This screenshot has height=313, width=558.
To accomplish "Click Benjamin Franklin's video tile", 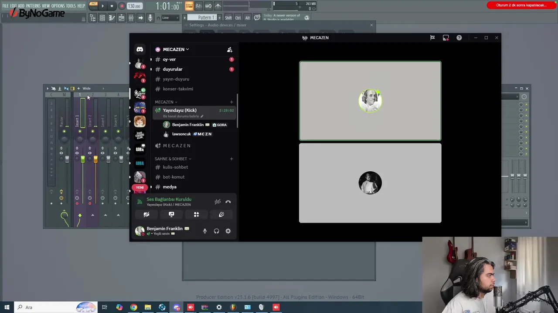I will coord(370,101).
